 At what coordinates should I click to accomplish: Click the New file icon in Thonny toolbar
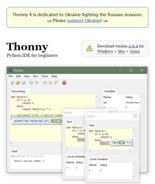pos(12,83)
